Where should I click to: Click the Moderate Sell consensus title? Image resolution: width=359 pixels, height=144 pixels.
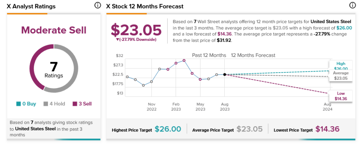coord(54,30)
